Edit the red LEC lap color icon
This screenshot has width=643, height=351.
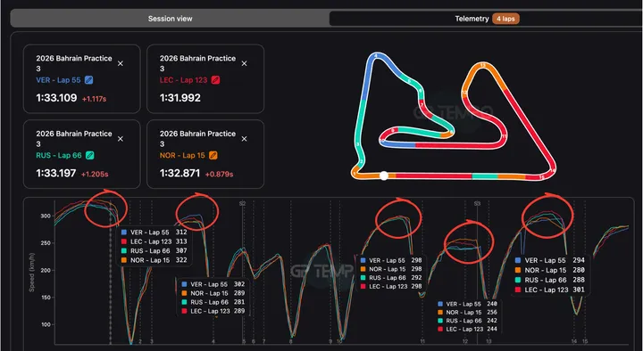(215, 80)
